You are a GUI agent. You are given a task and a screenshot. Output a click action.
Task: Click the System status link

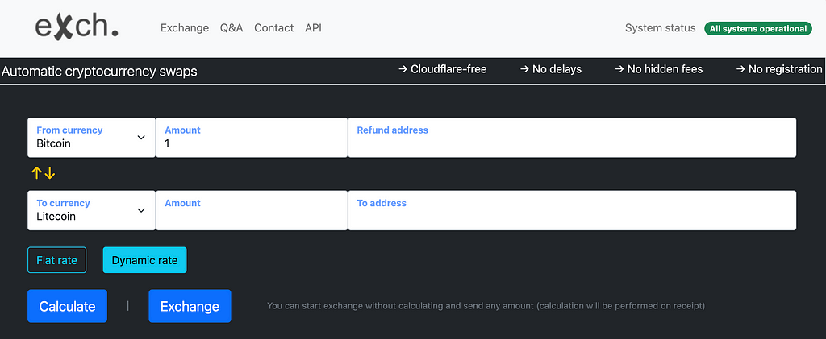coord(660,28)
